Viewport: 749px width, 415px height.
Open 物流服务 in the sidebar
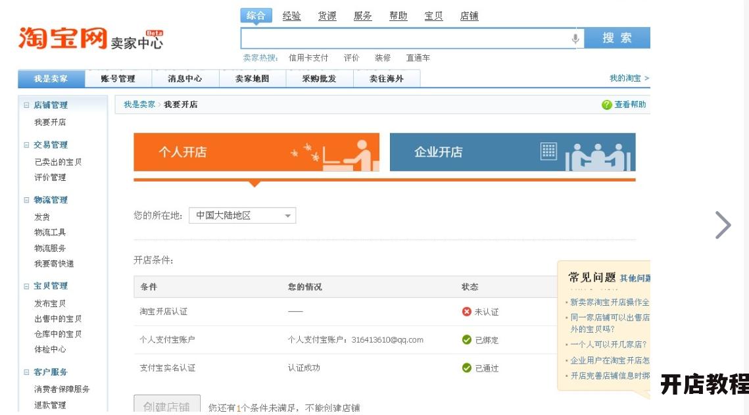point(50,249)
